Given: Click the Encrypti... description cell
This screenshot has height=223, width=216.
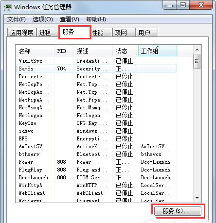Looking at the screenshot, I should point(92,139).
